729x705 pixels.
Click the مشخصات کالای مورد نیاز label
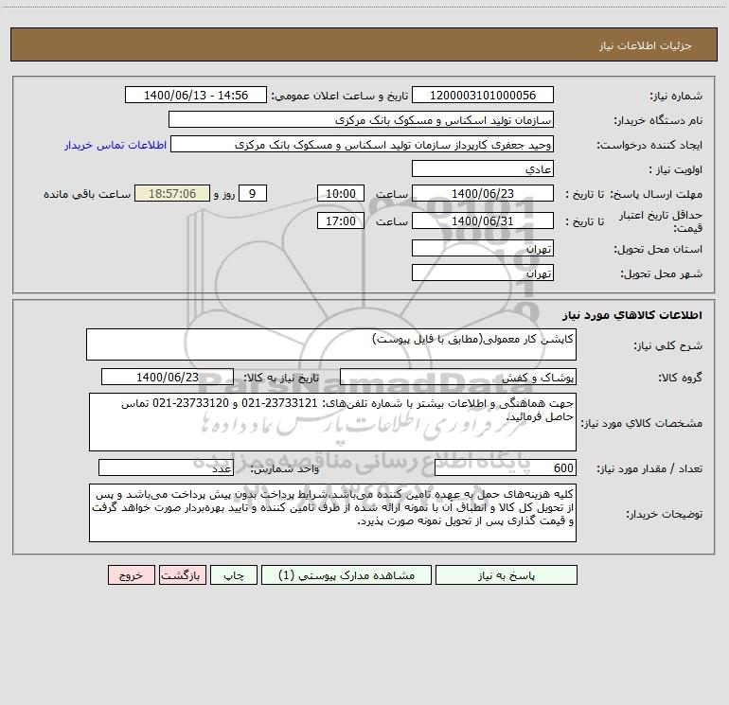[x=643, y=423]
